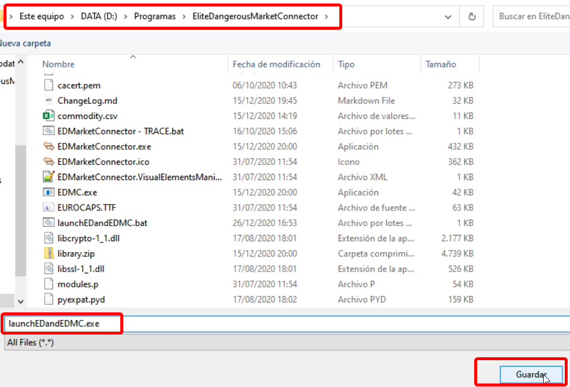Click the EUROCAPS.TTF font file icon

(x=48, y=207)
